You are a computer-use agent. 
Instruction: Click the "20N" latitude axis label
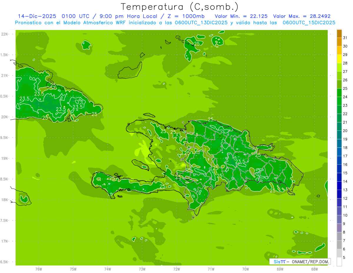(x=4, y=117)
